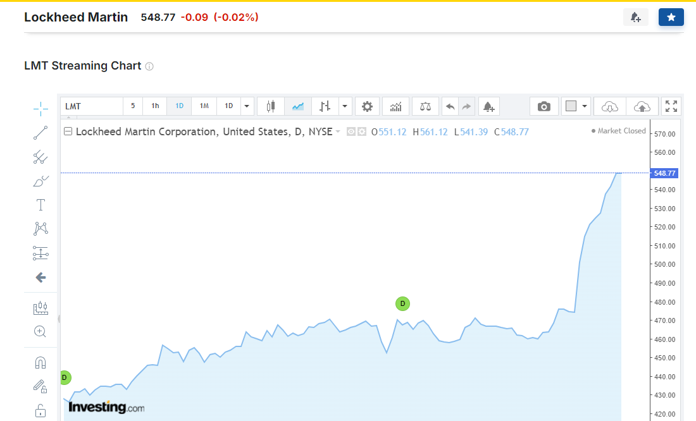Switch to the 1h interval
The width and height of the screenshot is (696, 421).
(x=155, y=106)
